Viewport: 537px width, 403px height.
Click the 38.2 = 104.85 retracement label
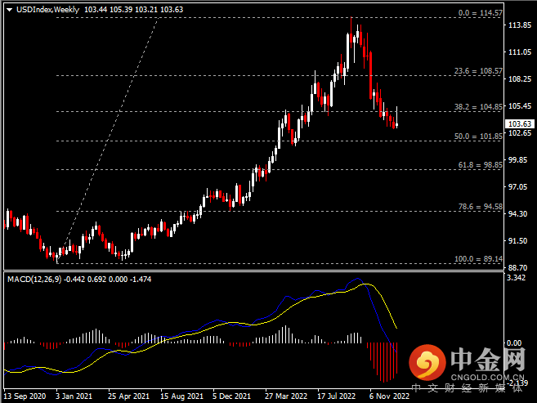click(477, 107)
